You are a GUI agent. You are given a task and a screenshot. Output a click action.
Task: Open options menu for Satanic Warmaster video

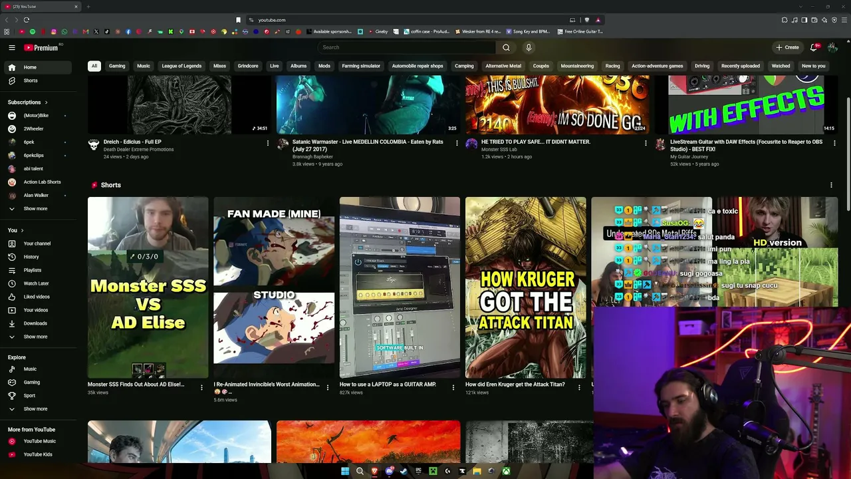[x=457, y=142]
